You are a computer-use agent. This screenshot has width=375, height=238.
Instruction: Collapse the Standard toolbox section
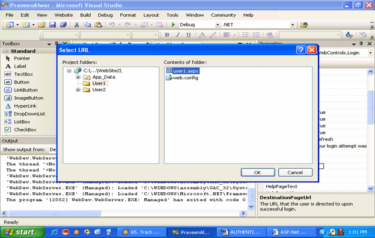coord(6,51)
